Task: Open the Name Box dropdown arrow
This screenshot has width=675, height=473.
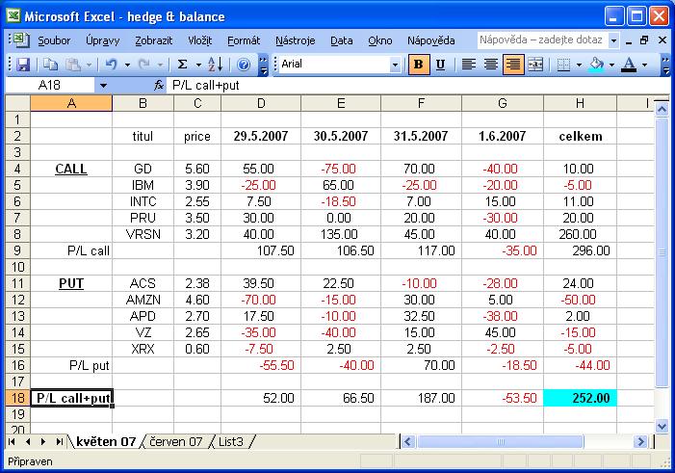Action: pyautogui.click(x=103, y=86)
